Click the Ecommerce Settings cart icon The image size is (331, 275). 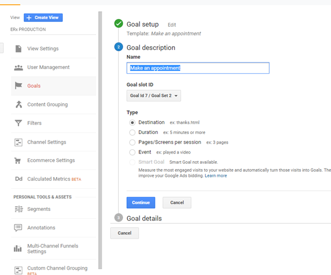pos(18,161)
